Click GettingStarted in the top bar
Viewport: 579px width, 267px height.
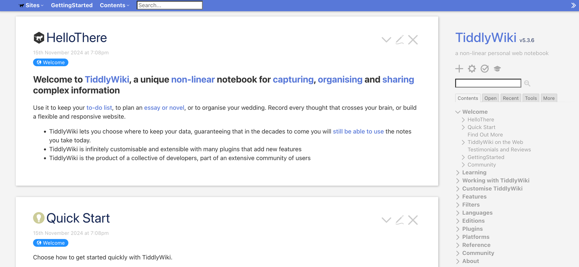(x=72, y=5)
